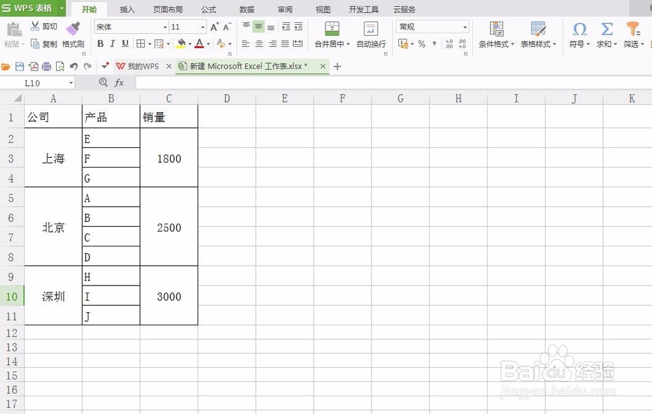
Task: Align text left
Action: (246, 44)
